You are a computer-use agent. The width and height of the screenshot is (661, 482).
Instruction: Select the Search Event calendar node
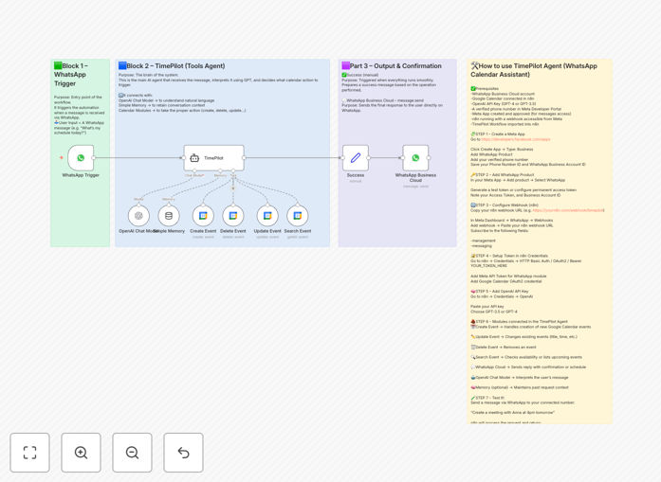point(298,216)
